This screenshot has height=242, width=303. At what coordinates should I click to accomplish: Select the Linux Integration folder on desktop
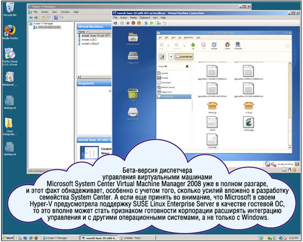[9, 126]
